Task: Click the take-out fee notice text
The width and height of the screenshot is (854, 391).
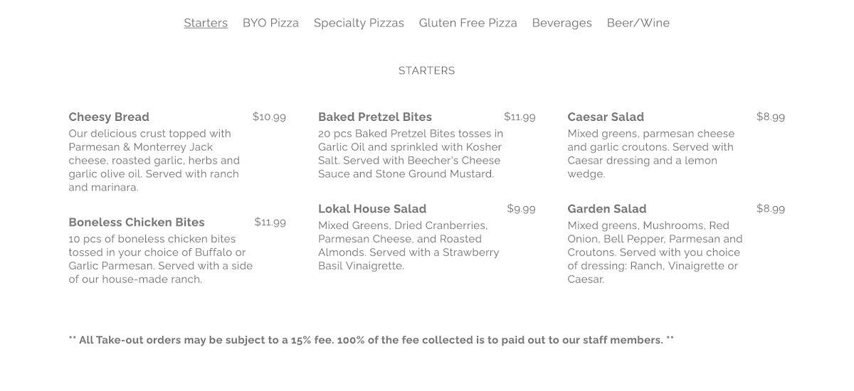Action: [x=371, y=340]
